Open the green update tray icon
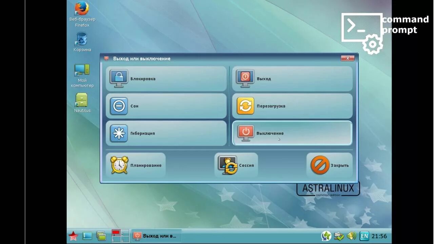 tap(326, 236)
